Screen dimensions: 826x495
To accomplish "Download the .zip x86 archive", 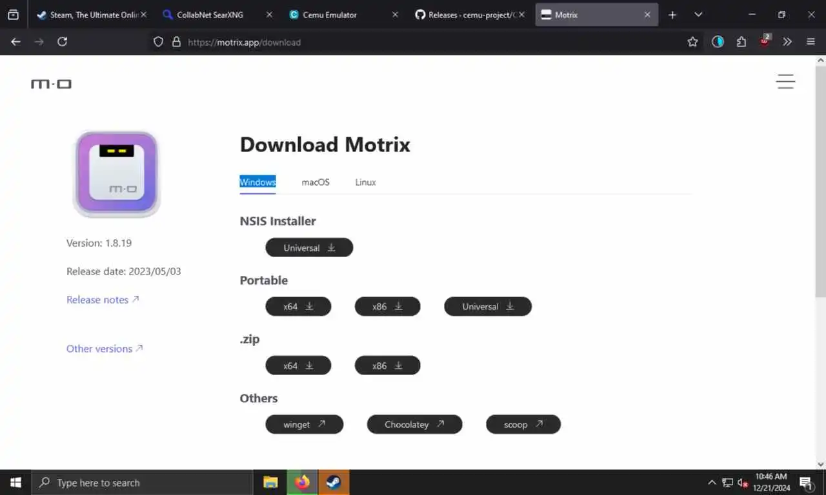I will point(387,365).
